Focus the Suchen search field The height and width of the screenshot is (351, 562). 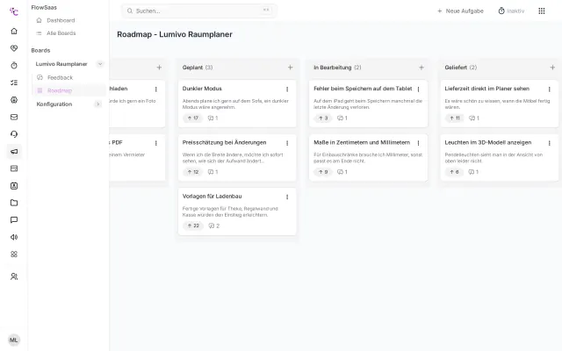click(x=199, y=11)
